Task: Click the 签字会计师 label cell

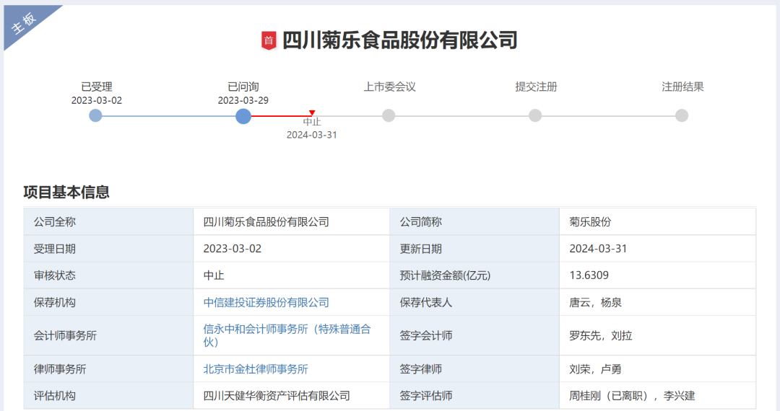Action: [x=474, y=335]
